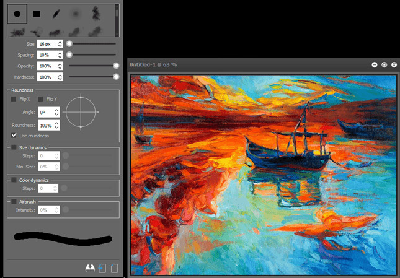The height and width of the screenshot is (278, 400).
Task: Enable the Size dynamics checkbox
Action: pyautogui.click(x=14, y=147)
